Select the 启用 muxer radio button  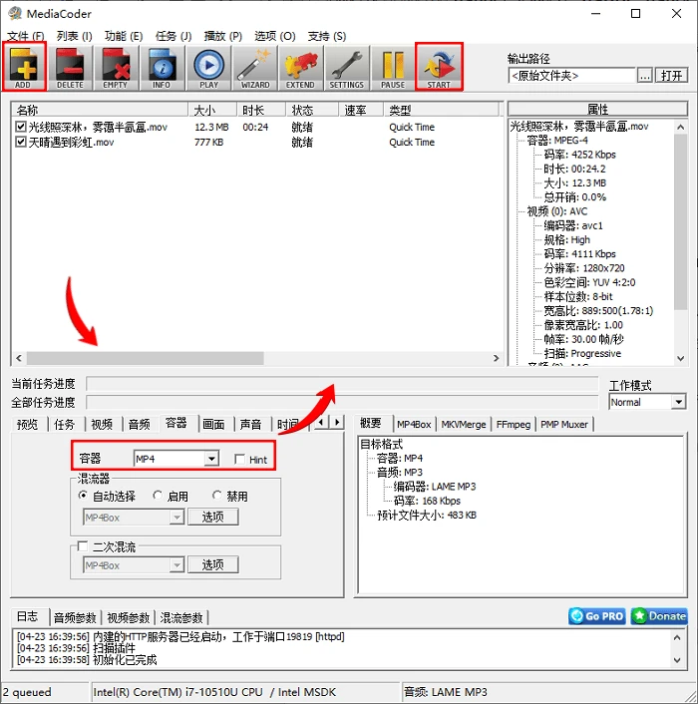pyautogui.click(x=158, y=496)
